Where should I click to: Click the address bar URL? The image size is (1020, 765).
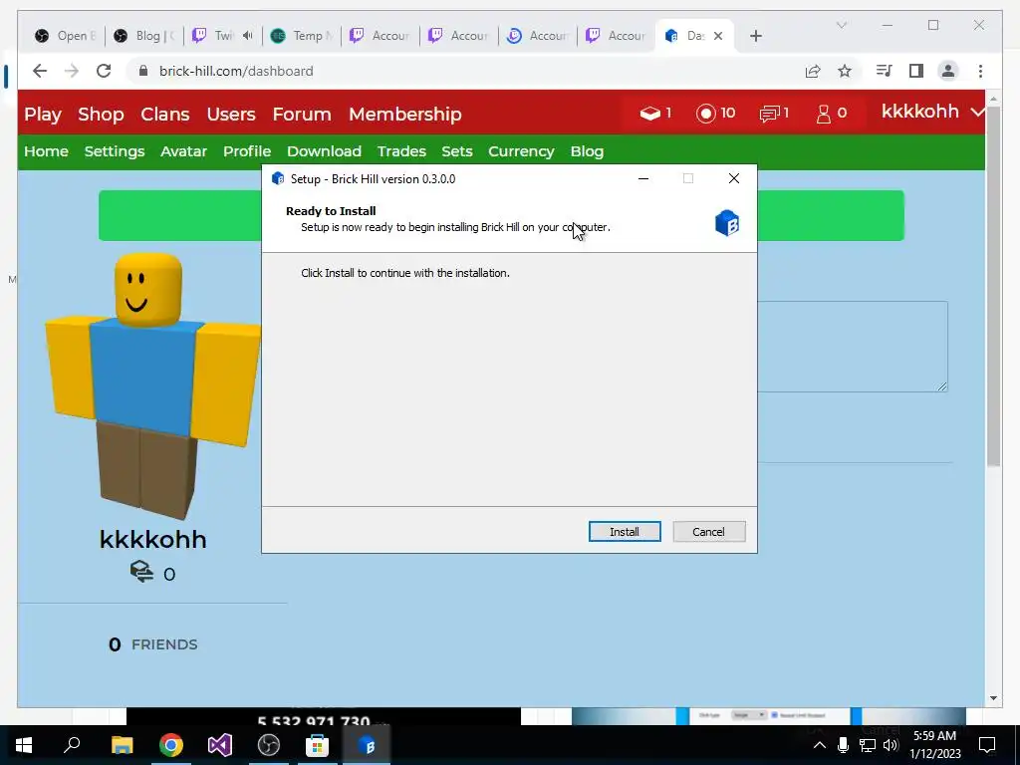[236, 71]
